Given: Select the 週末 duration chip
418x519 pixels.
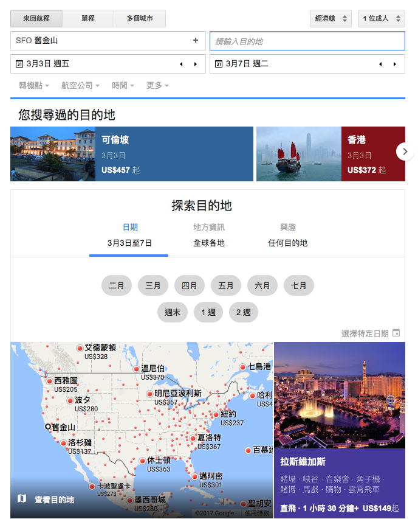Looking at the screenshot, I should (x=173, y=312).
